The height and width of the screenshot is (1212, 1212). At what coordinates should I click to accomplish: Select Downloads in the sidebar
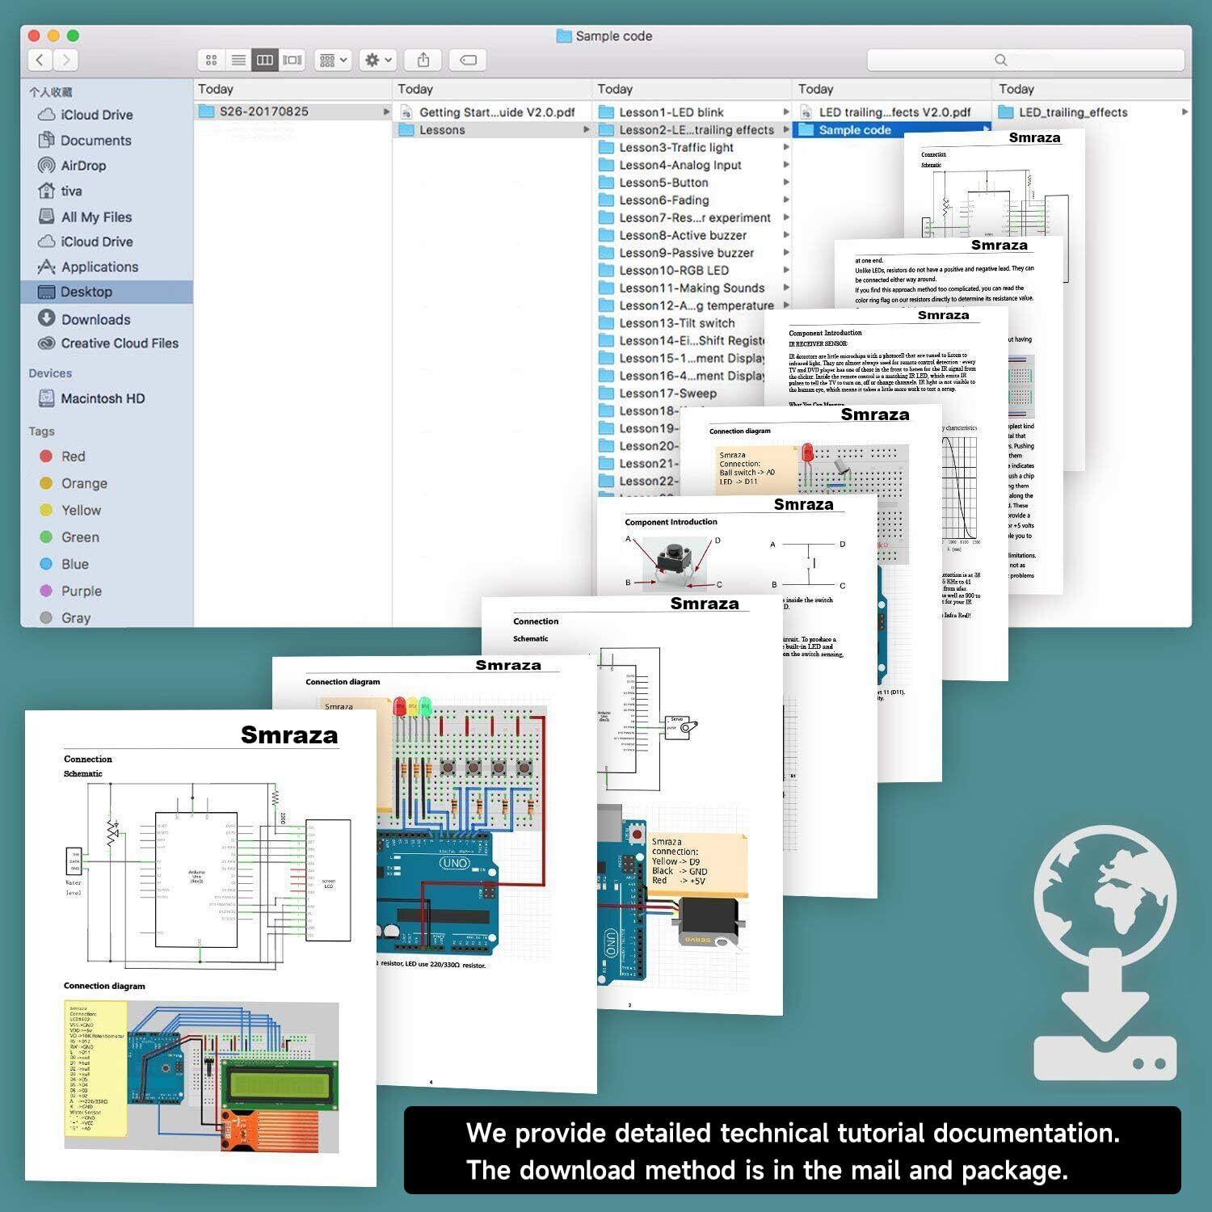(x=95, y=319)
